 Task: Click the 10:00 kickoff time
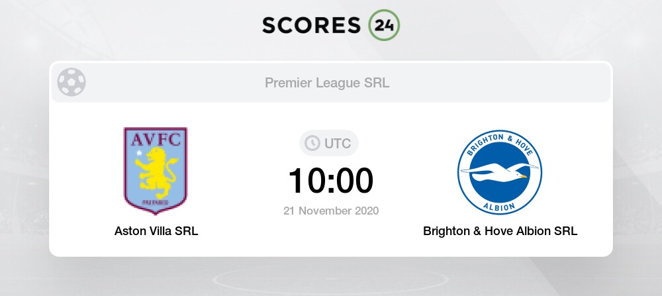(331, 181)
